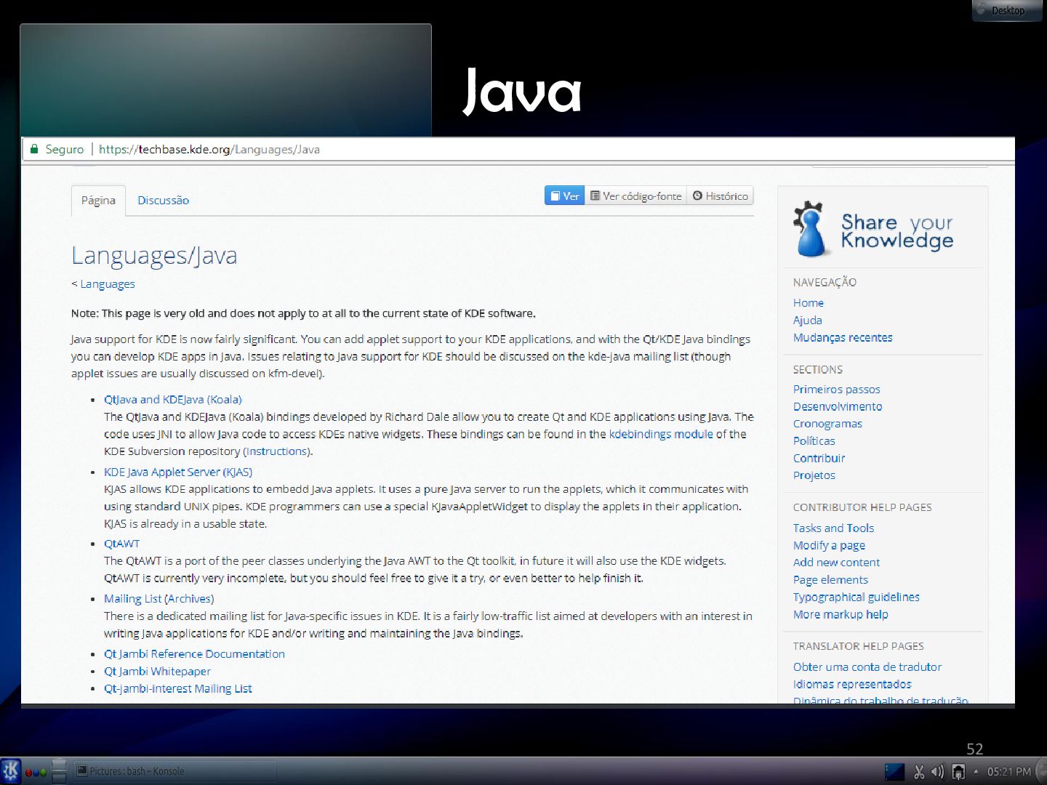The width and height of the screenshot is (1047, 785).
Task: Open Page elements help link
Action: [x=831, y=580]
